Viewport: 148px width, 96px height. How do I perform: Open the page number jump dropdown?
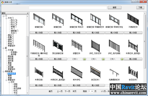point(92,91)
